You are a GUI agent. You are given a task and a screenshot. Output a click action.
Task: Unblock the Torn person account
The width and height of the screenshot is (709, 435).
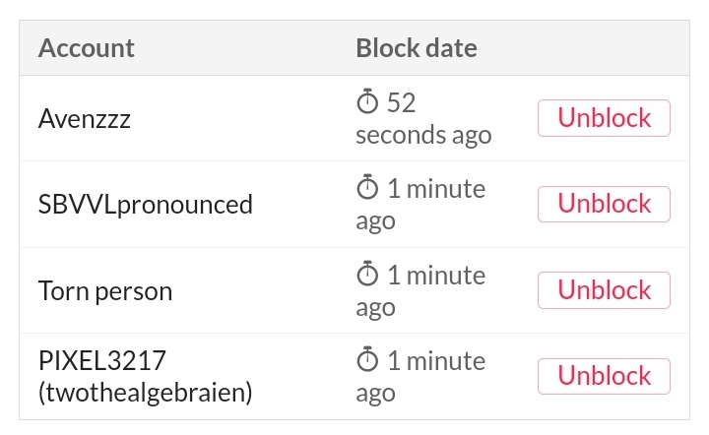(604, 290)
